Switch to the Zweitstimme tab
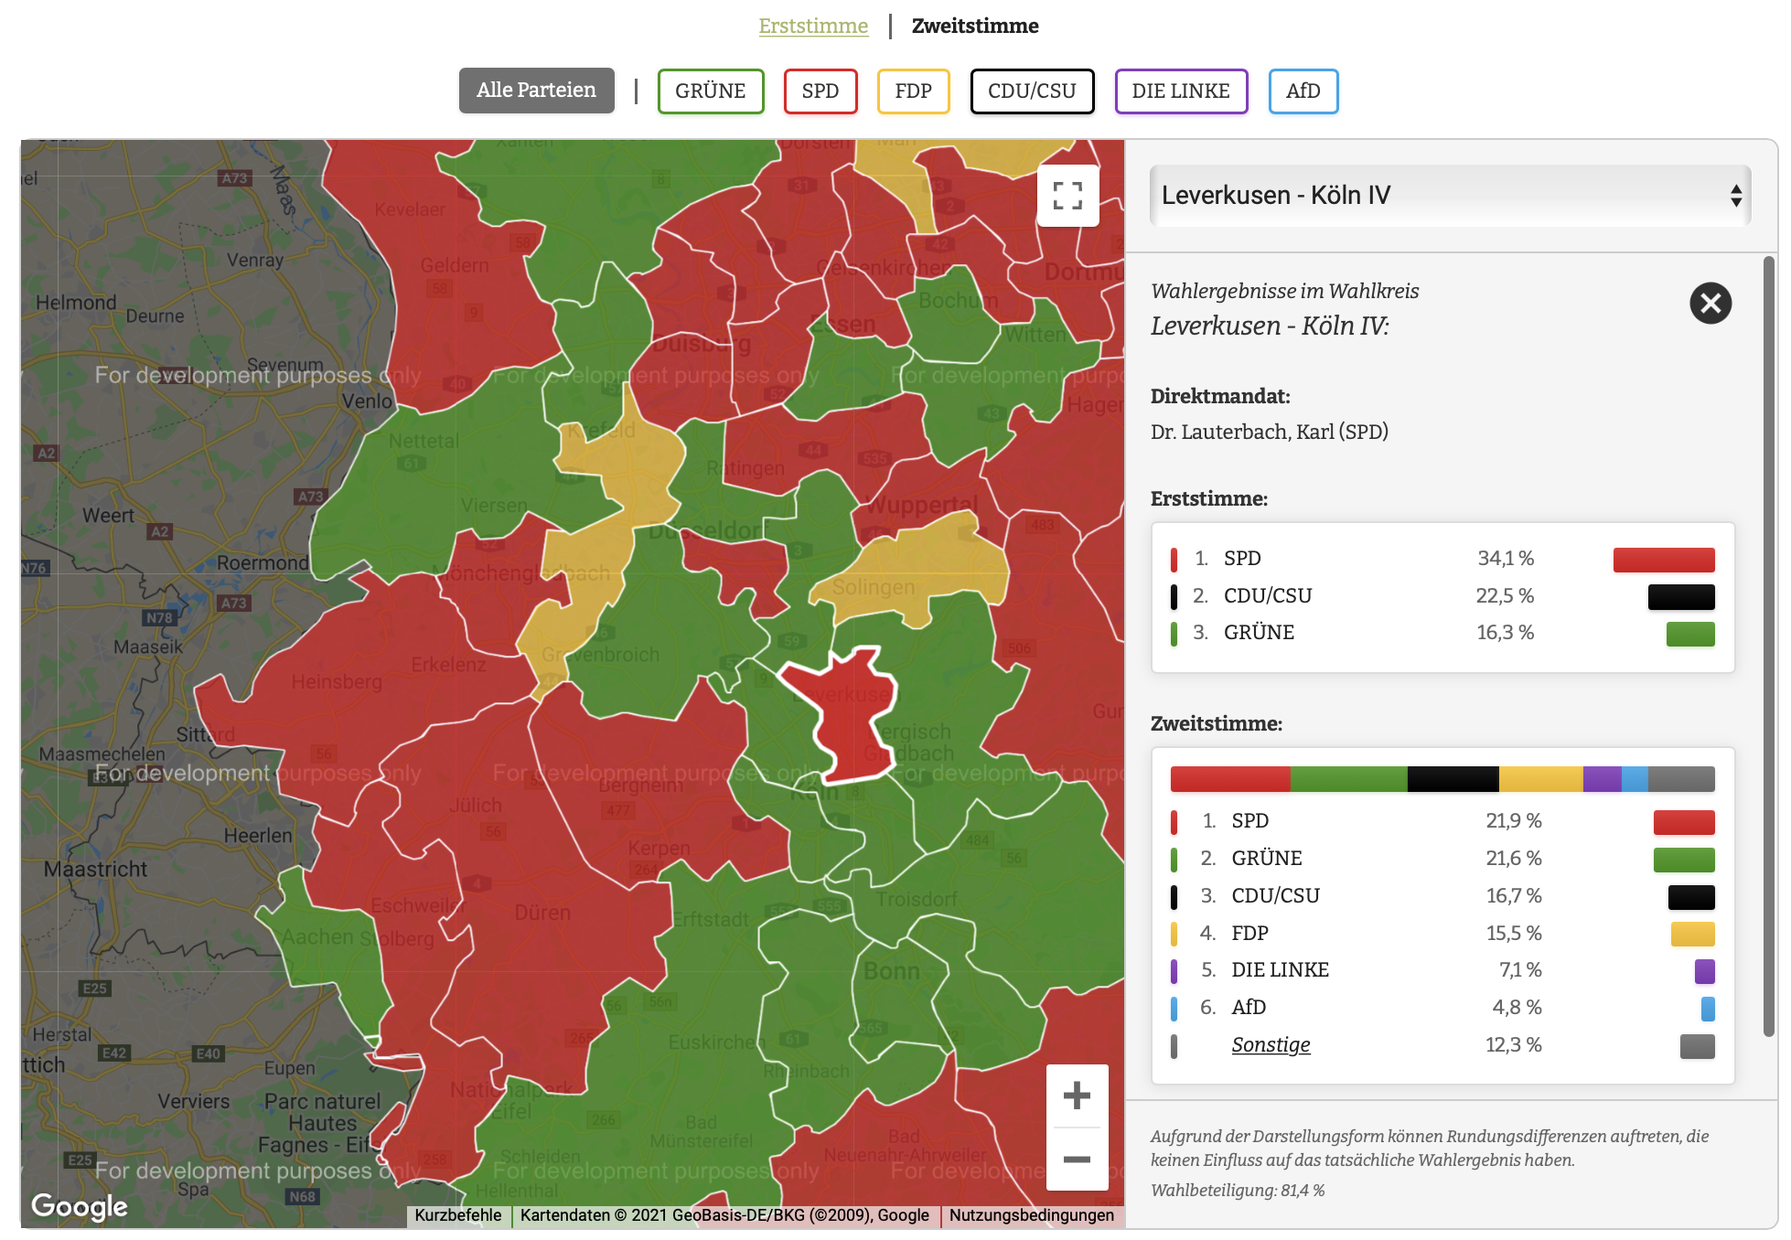 (974, 26)
